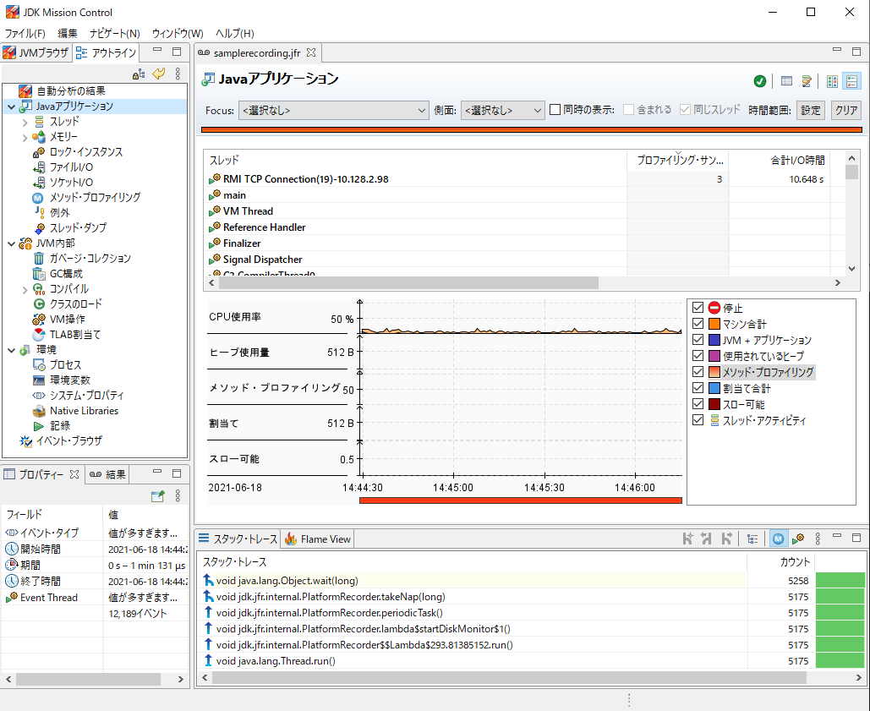
Task: Collapse JVM内部 tree node
Action: (x=11, y=243)
